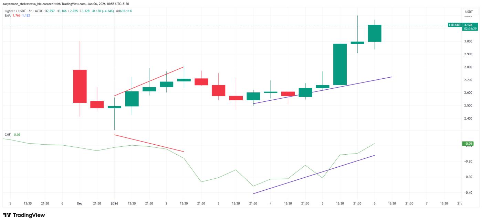Image resolution: width=482 pixels, height=223 pixels.
Task: Click the Dec label on time axis
Action: (x=80, y=203)
